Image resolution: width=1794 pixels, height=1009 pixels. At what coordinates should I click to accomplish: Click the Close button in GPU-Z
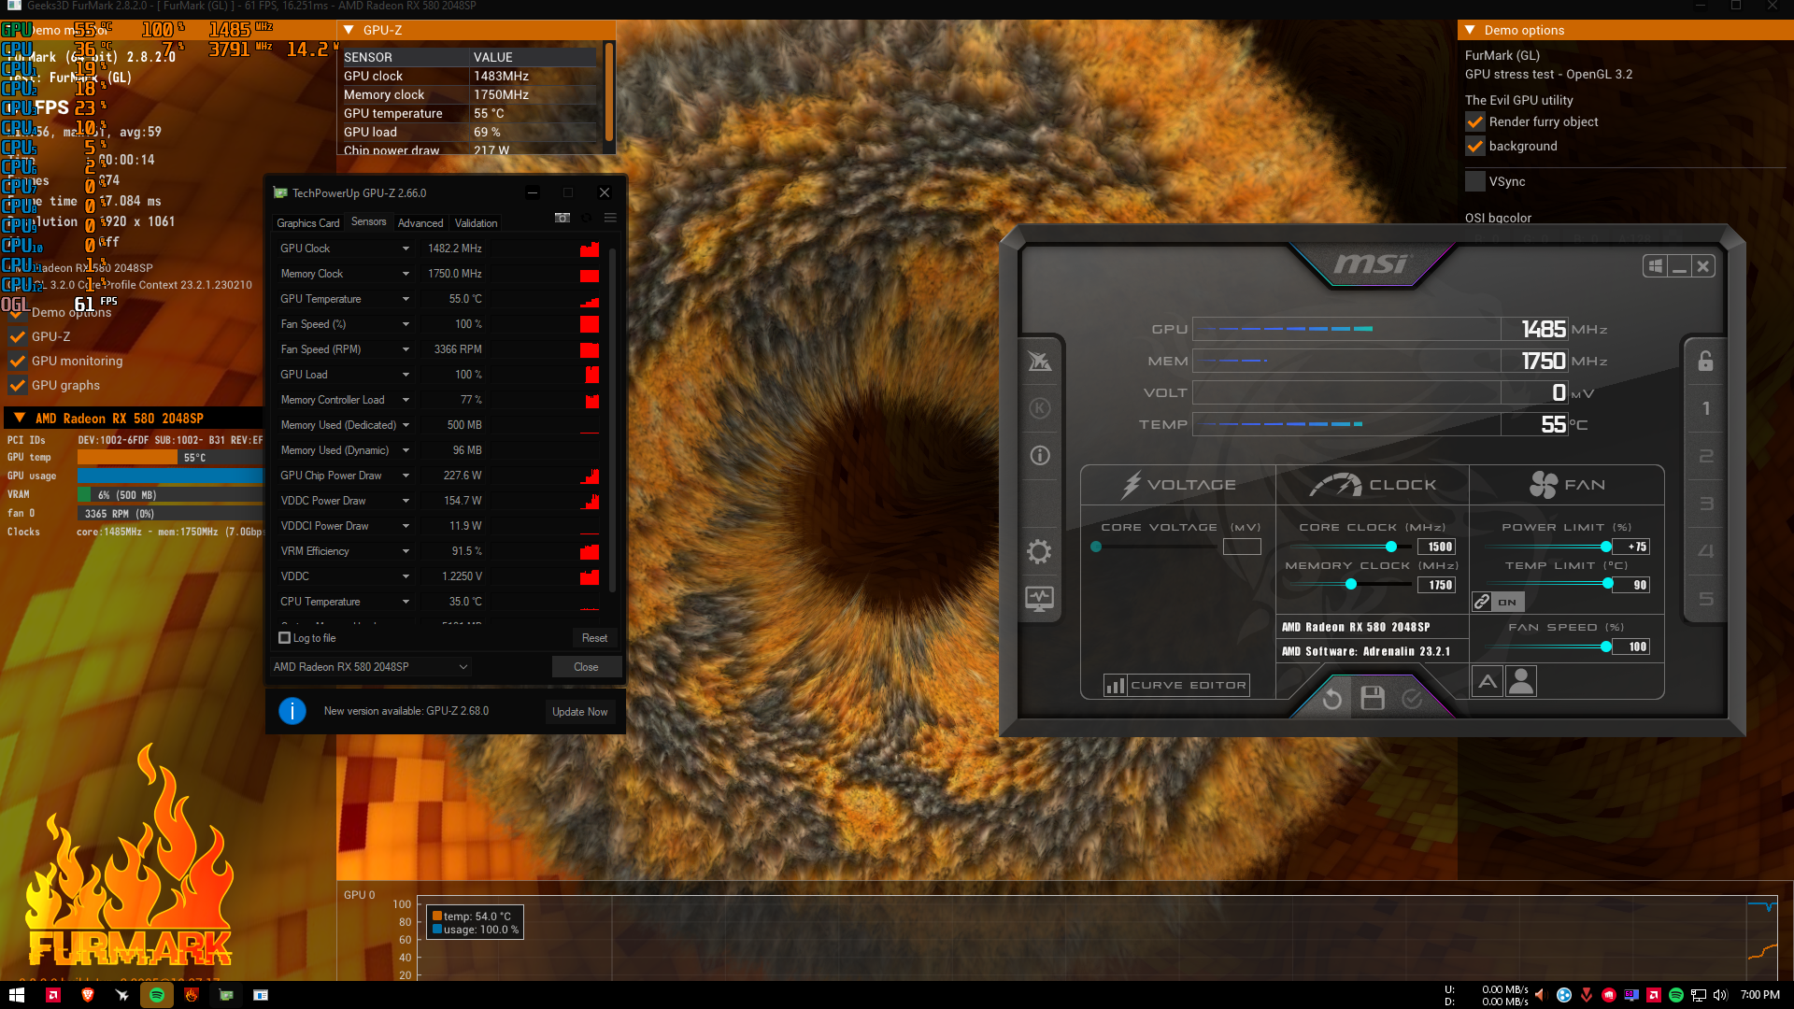pyautogui.click(x=586, y=667)
